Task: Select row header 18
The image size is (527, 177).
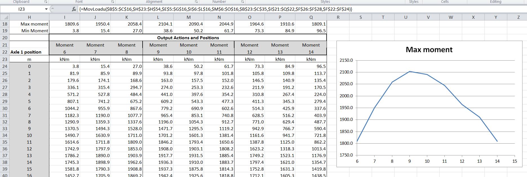Action: click(x=5, y=24)
